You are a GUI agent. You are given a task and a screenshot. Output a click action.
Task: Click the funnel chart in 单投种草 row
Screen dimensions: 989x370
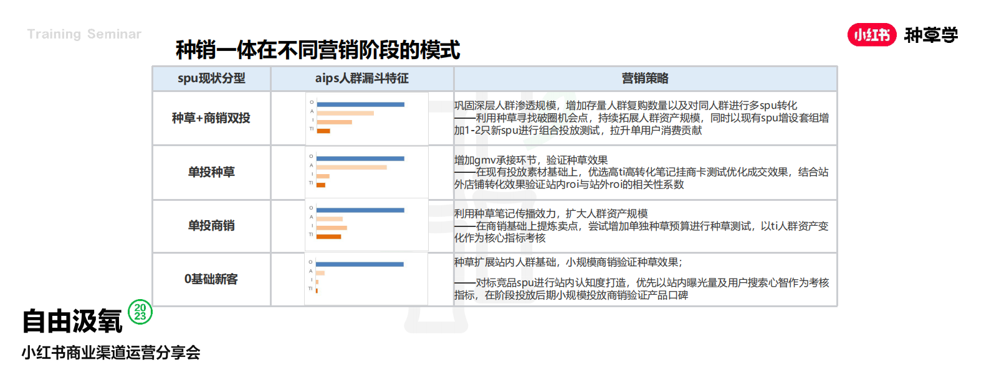click(366, 172)
